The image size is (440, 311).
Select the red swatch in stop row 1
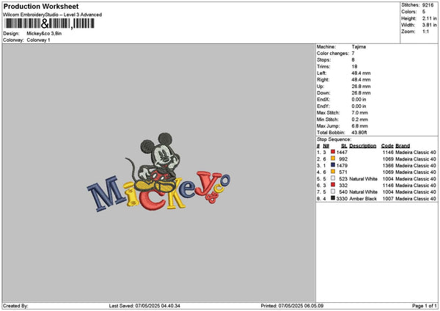[x=333, y=152]
